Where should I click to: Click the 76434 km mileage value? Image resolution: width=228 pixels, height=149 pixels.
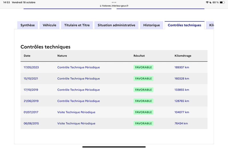point(181,123)
